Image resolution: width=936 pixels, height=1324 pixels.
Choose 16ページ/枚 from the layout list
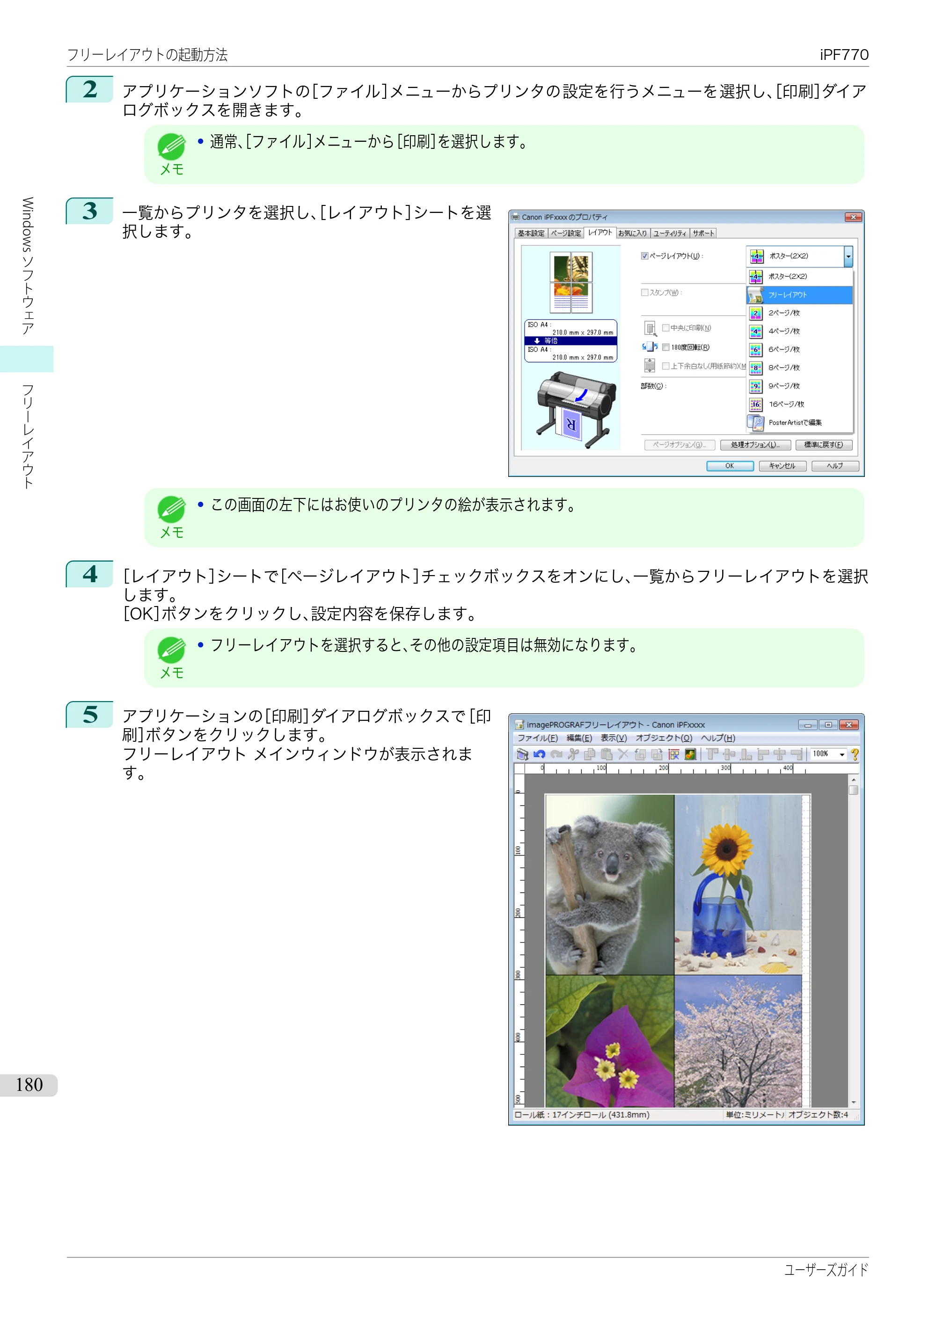coord(800,404)
